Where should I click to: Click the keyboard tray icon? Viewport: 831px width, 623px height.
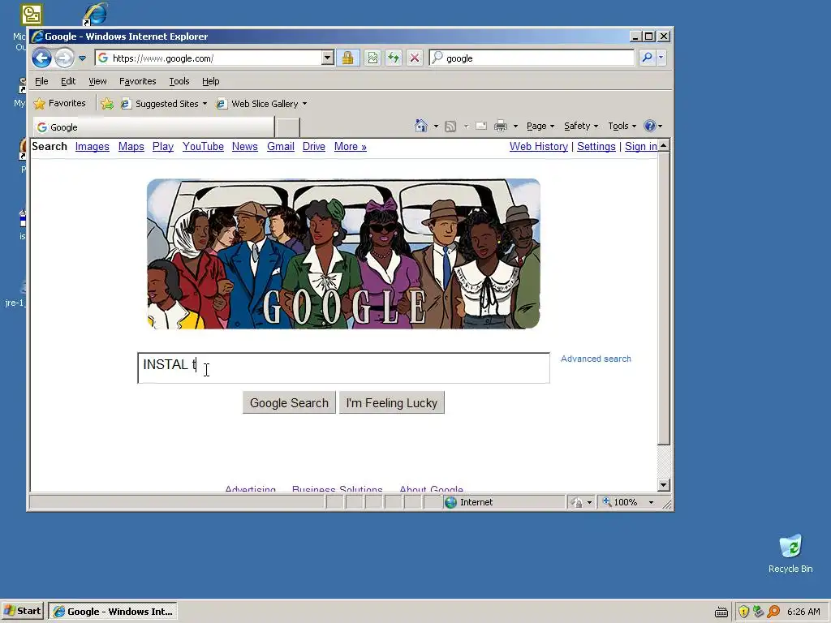[721, 612]
